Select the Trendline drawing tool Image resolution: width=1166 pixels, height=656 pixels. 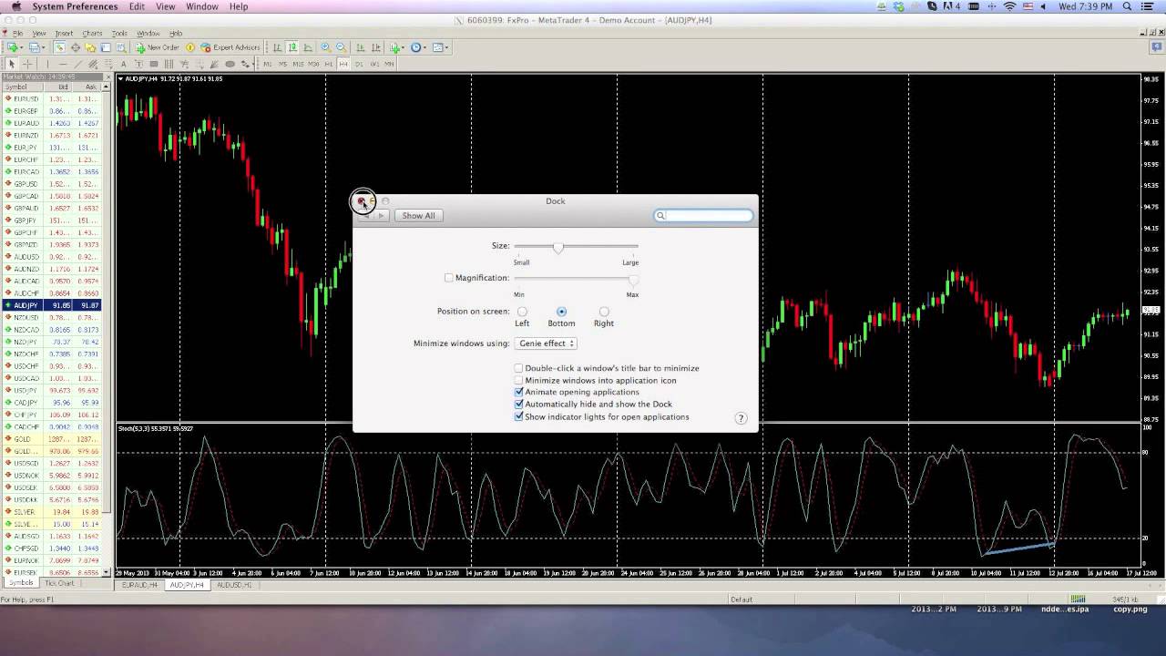(78, 64)
